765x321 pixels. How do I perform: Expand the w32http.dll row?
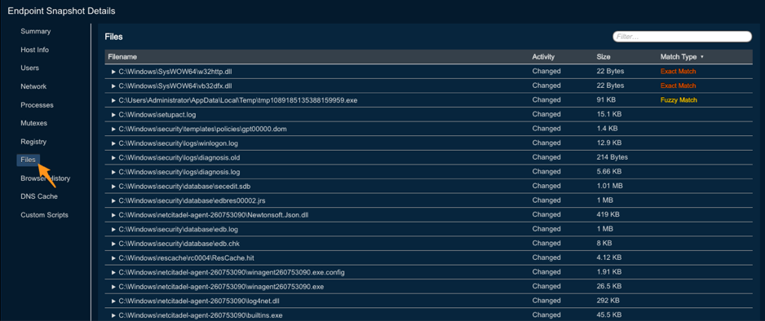pos(113,72)
